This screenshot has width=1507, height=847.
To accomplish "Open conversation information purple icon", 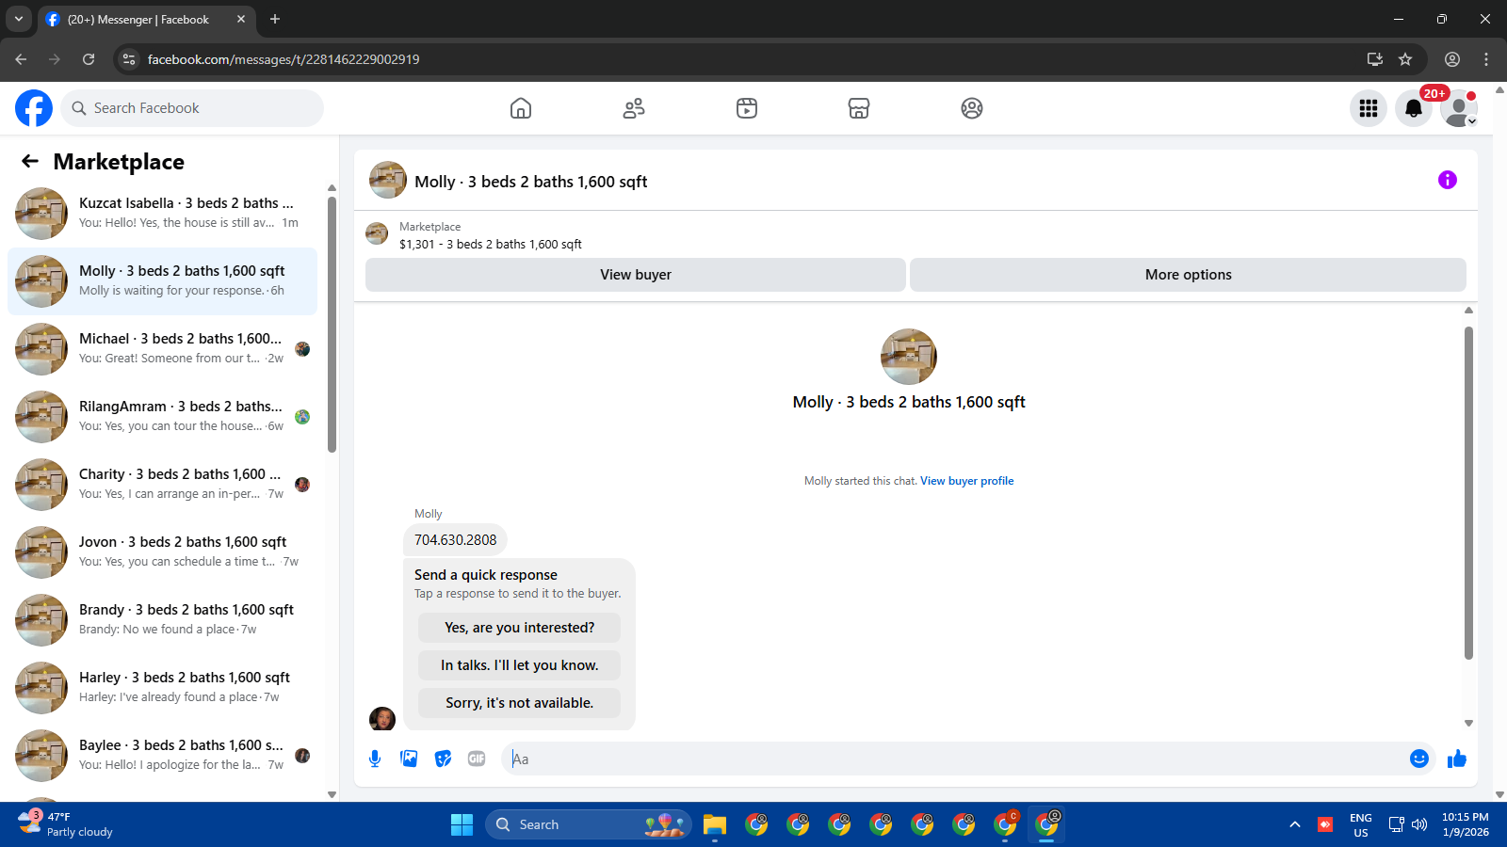I will coord(1448,180).
